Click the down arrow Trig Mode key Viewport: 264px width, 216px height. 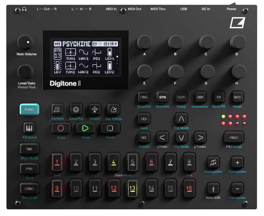pyautogui.click(x=181, y=138)
